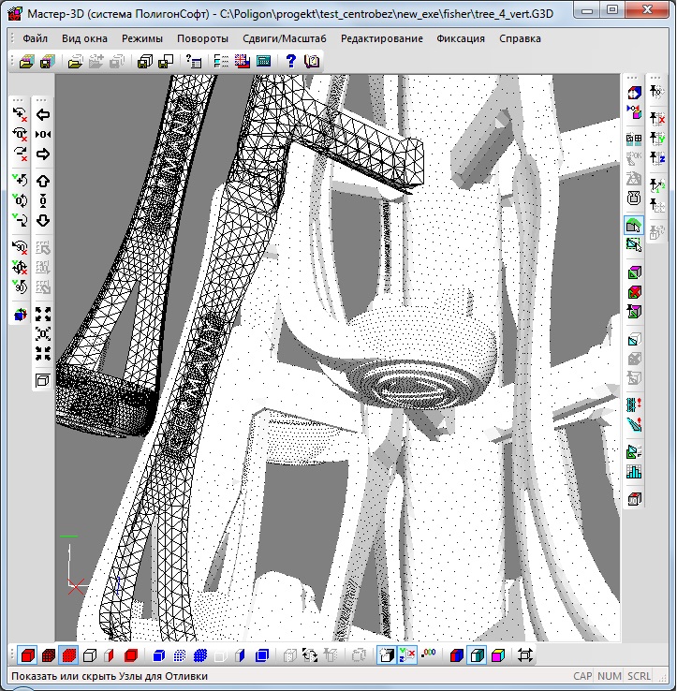The image size is (677, 691).
Task: Click the left arrow shift icon
Action: click(x=43, y=115)
